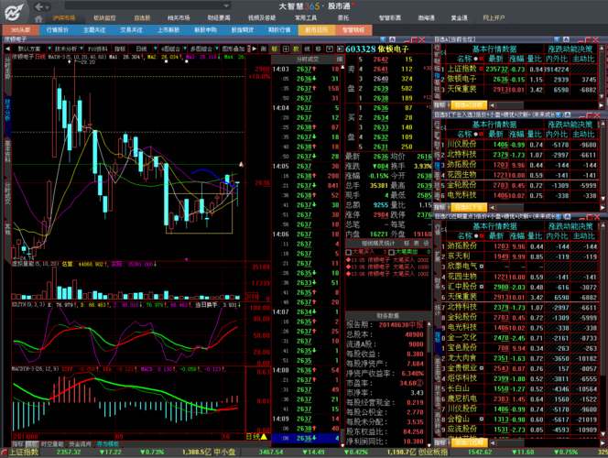Select the 资金流向 bottom chart tab
Image resolution: width=608 pixels, height=458 pixels.
(x=81, y=444)
